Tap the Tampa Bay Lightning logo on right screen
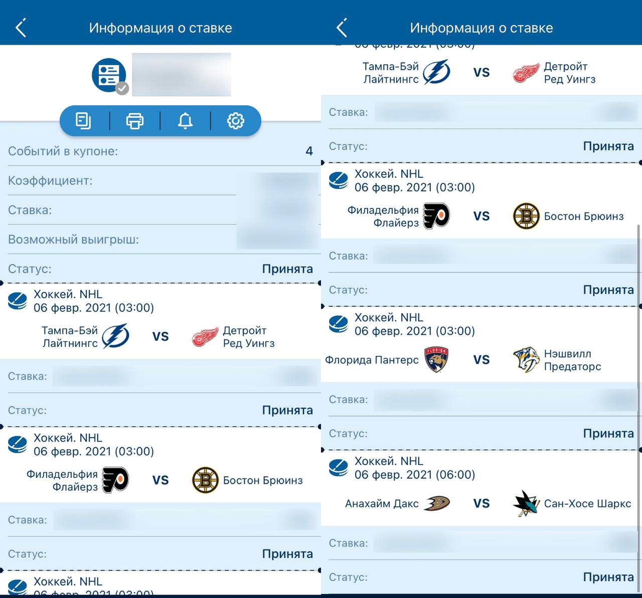Viewport: 642px width, 598px height. point(436,72)
